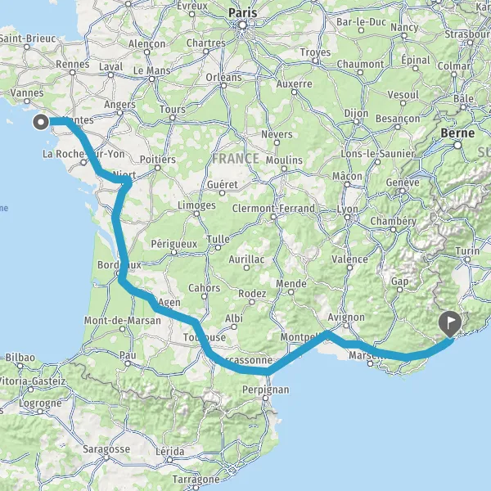
Task: Click the route start circle marker
Action: point(41,122)
